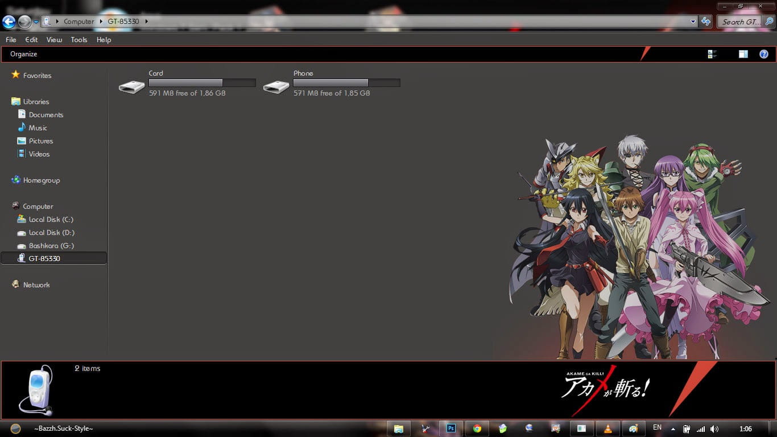Click Computer in the address bar path
Viewport: 777px width, 437px height.
78,22
